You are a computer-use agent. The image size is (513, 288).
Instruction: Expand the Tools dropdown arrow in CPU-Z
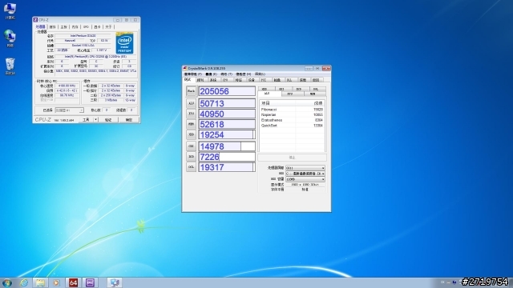[96, 120]
